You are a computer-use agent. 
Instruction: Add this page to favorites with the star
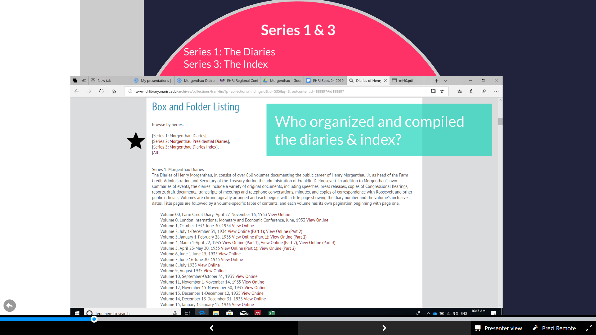click(x=442, y=91)
